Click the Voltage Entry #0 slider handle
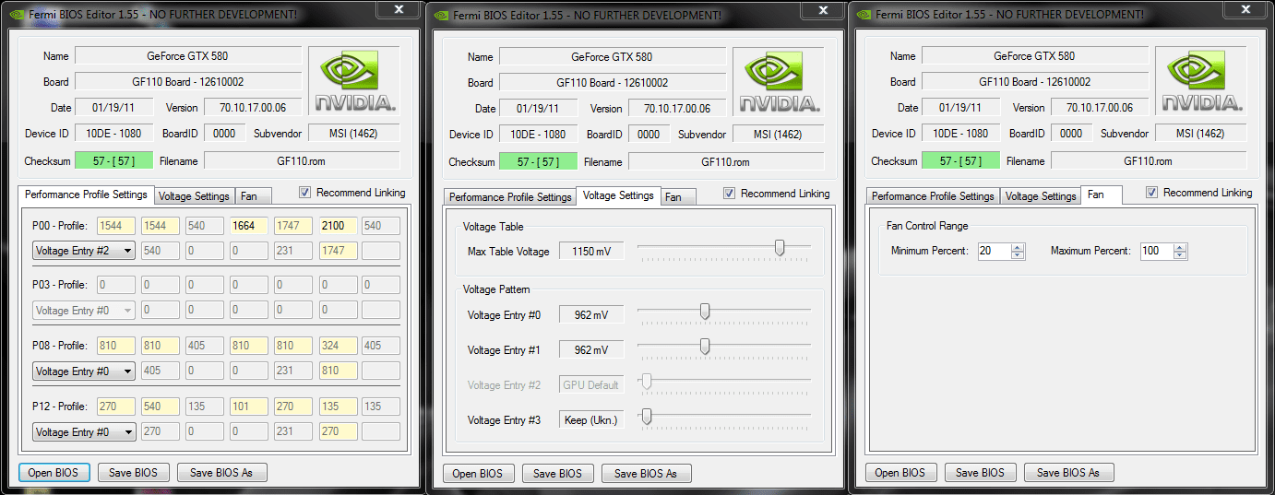This screenshot has height=495, width=1275. click(x=705, y=312)
